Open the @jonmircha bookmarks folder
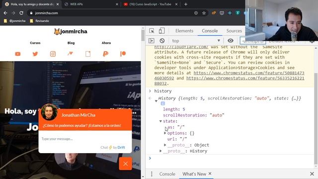This screenshot has width=318, height=179. (x=15, y=21)
